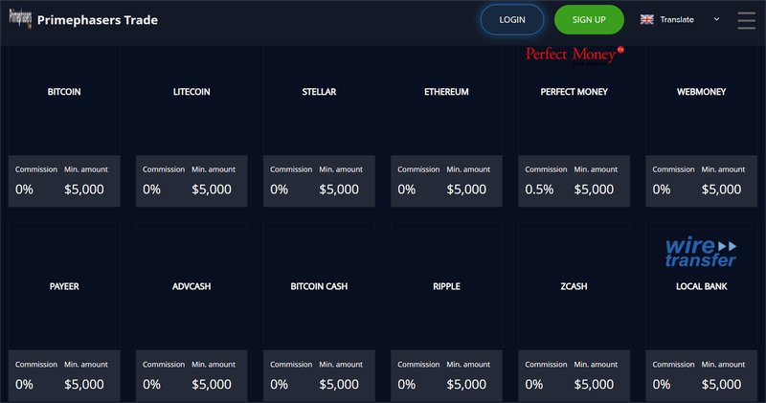Click the $5,000 min amount for Payeer
This screenshot has width=766, height=403.
(x=84, y=385)
